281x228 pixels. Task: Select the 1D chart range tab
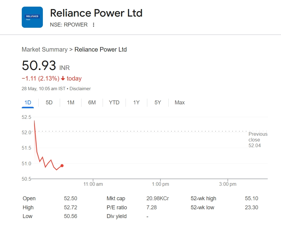pyautogui.click(x=28, y=103)
